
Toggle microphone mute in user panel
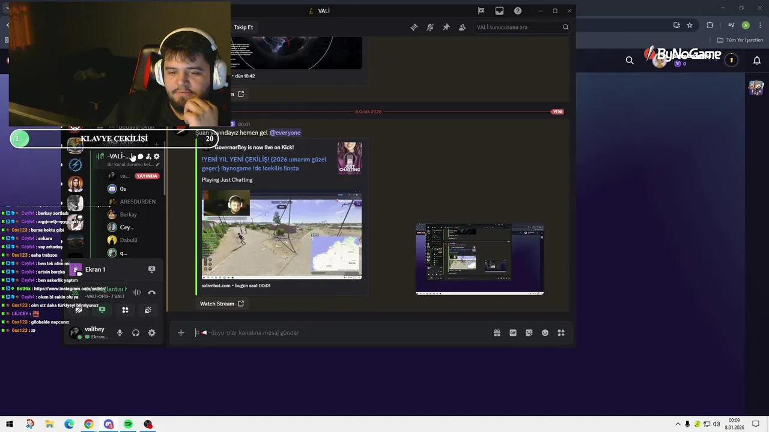click(x=120, y=333)
